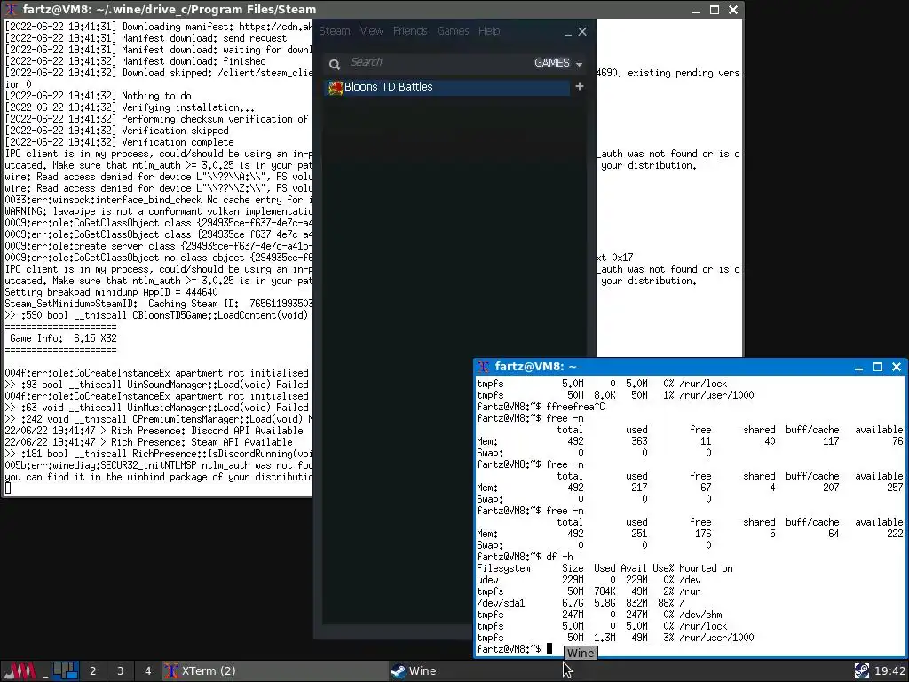This screenshot has width=909, height=682.
Task: Close the fartz@VM8: ~ terminal window
Action: [x=897, y=367]
